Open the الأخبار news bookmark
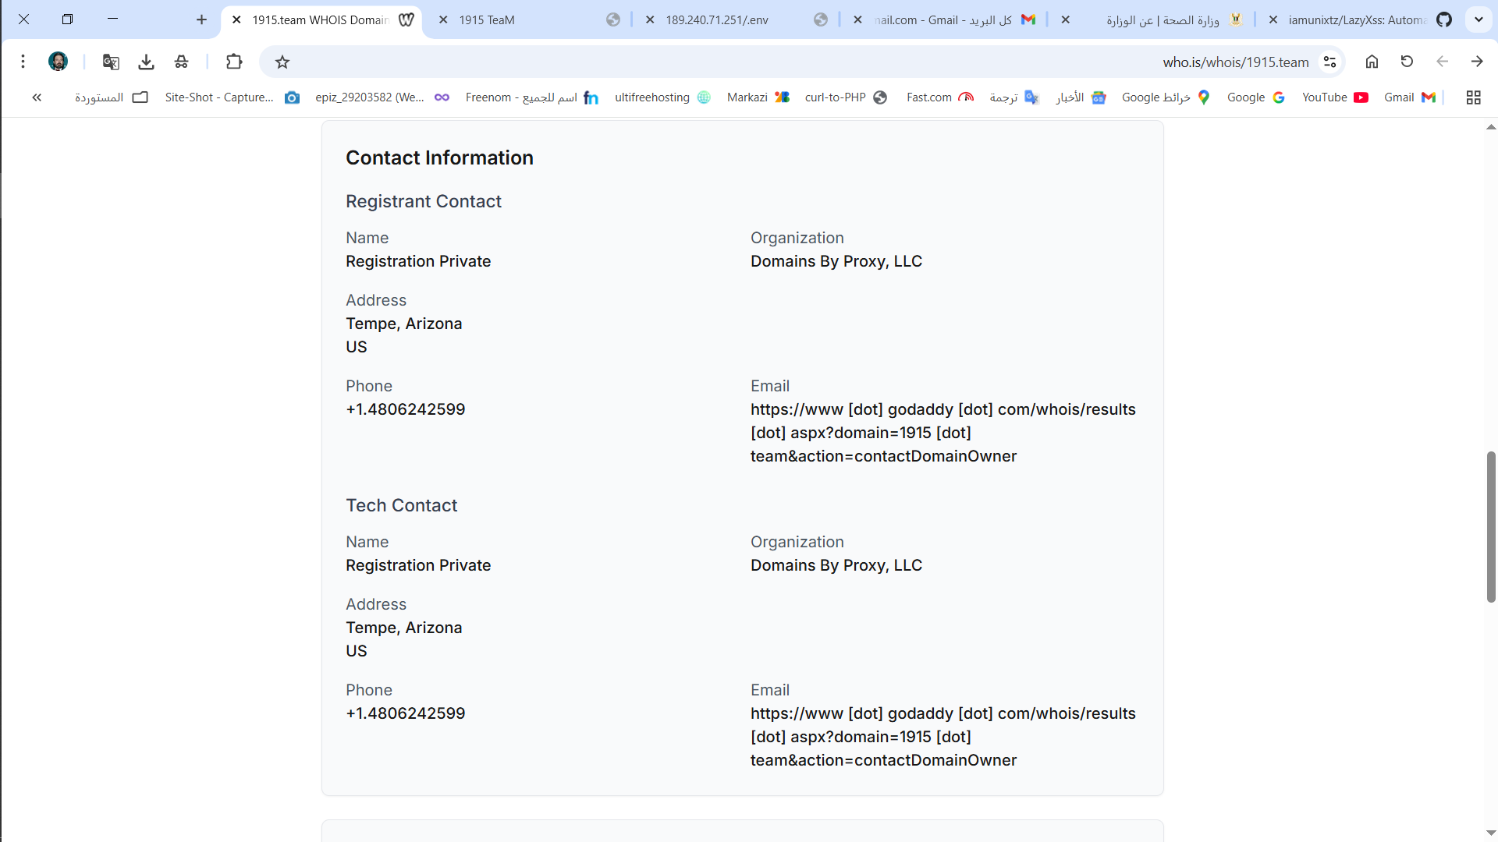1498x842 pixels. point(1081,97)
